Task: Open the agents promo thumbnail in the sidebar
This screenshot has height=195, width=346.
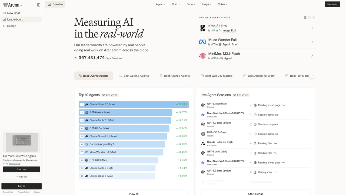Action: 22,142
